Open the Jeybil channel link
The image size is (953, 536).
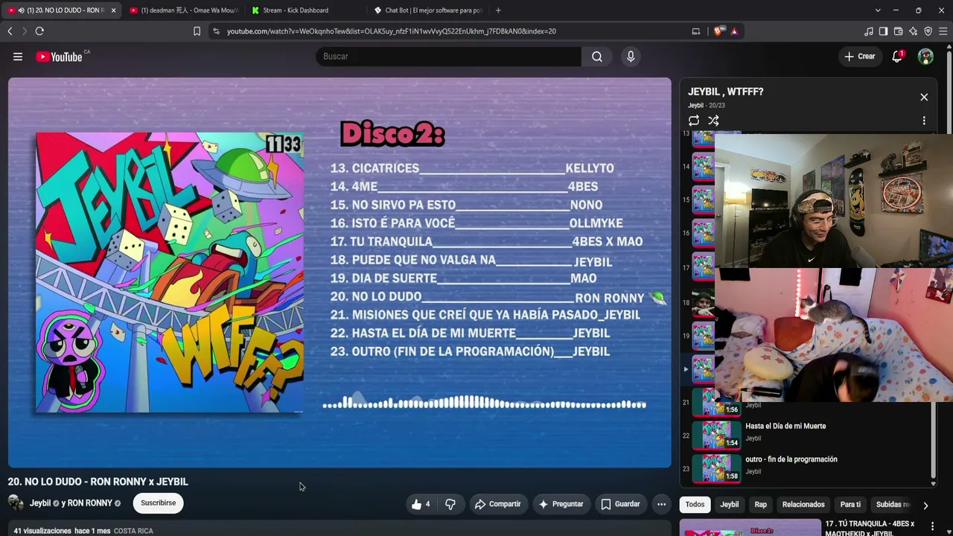tap(40, 503)
